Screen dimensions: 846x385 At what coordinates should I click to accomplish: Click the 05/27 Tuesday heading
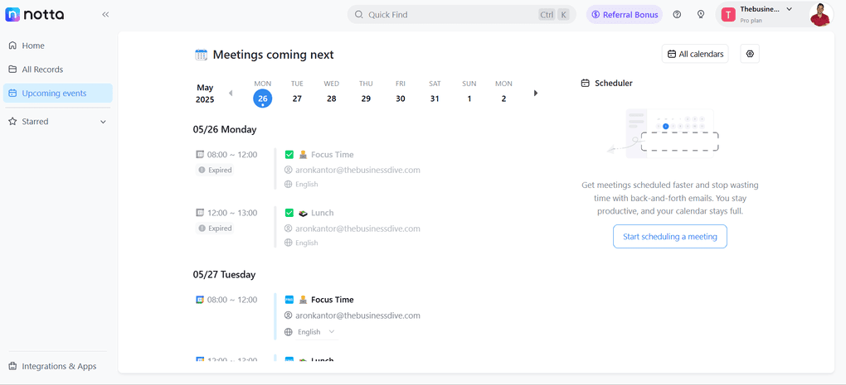224,275
